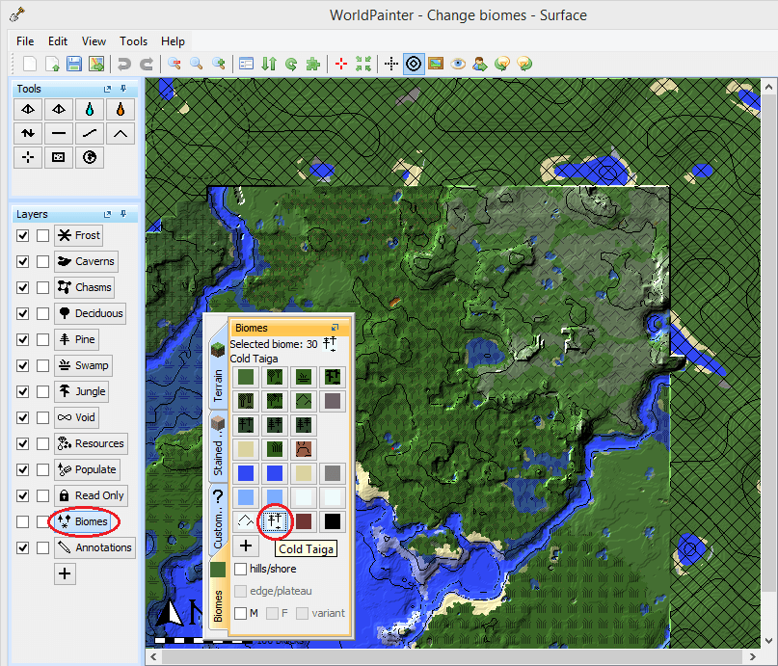Dock the Biomes panel with its corner icon

335,328
